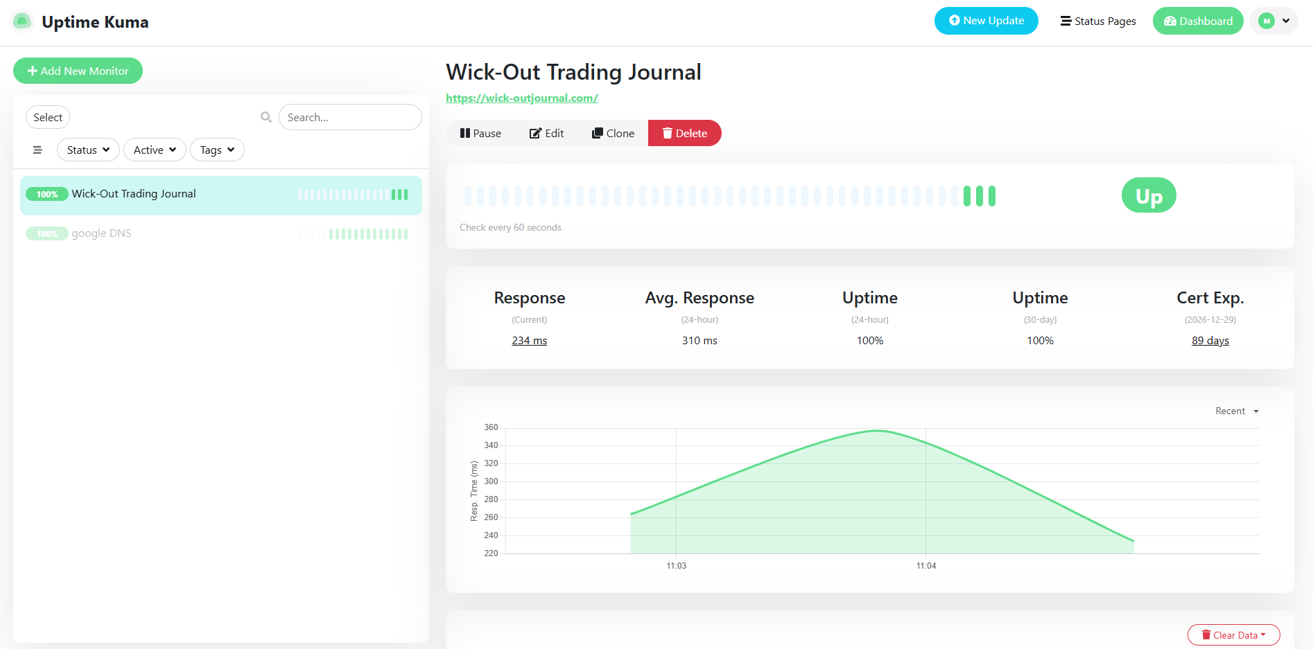Click the Up status badge

point(1149,195)
